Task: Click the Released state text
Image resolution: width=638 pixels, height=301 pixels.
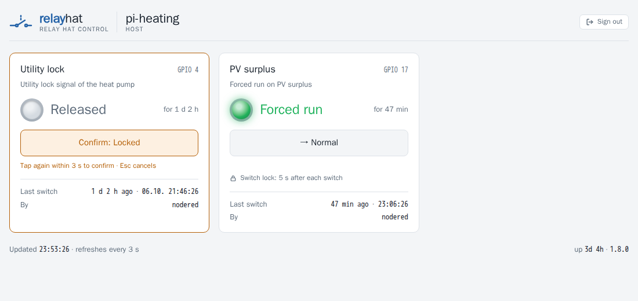Action: pos(78,109)
